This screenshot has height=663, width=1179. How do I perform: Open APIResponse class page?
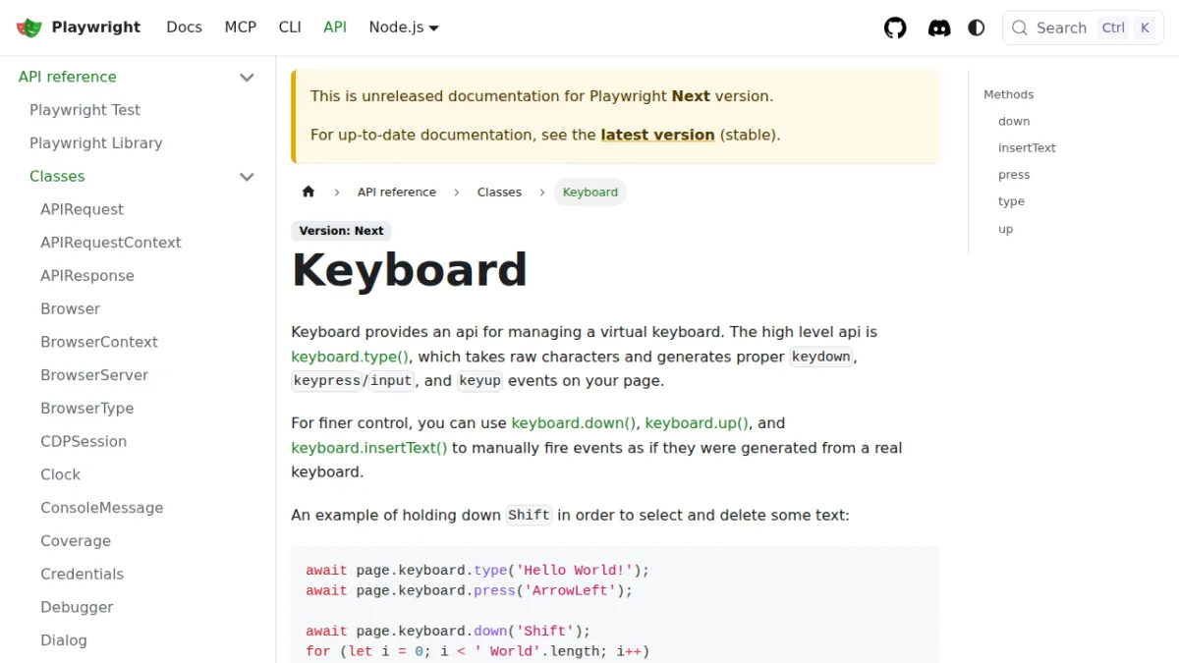(87, 276)
